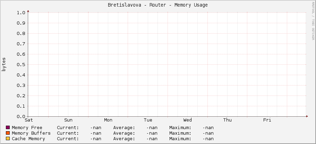Image resolution: width=316 pixels, height=144 pixels.
Task: Click Cache Memory maximum -nan value
Action: (x=208, y=139)
